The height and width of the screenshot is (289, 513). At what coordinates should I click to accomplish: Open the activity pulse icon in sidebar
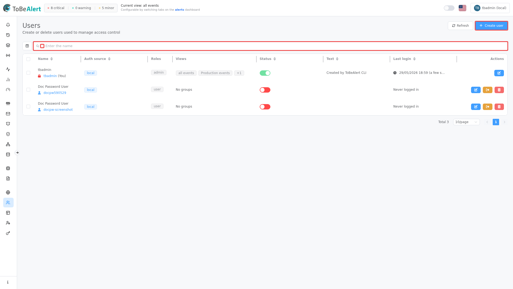coord(8,69)
